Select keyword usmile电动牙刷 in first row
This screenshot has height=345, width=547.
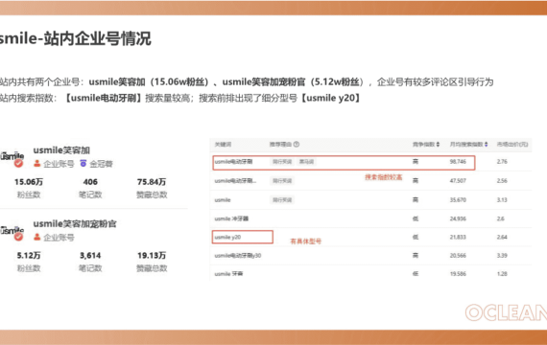pos(233,162)
